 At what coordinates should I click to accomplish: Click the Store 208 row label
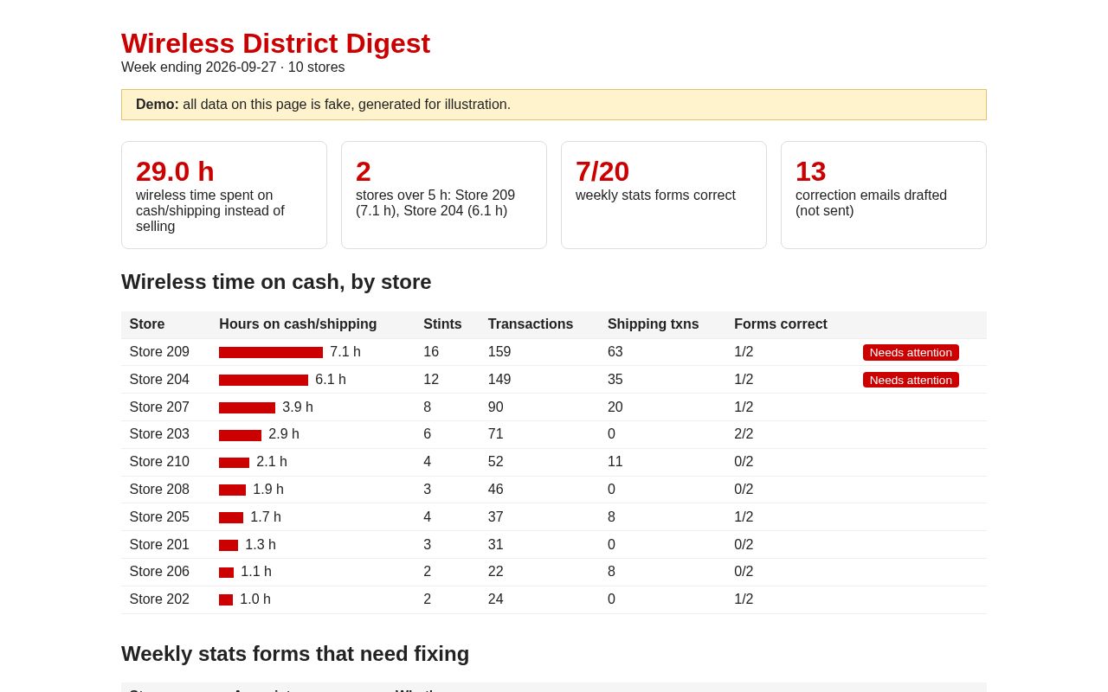159,490
